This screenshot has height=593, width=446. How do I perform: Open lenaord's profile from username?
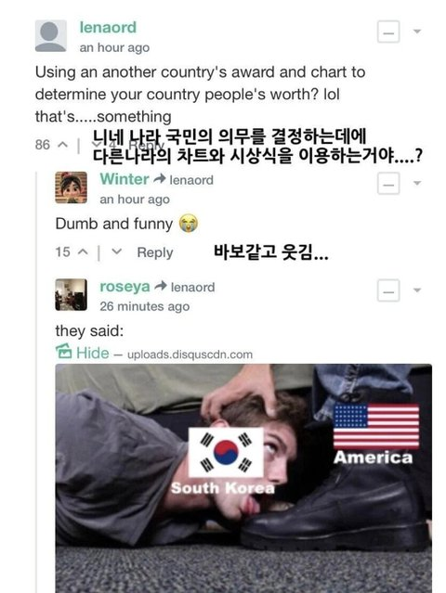coord(108,28)
